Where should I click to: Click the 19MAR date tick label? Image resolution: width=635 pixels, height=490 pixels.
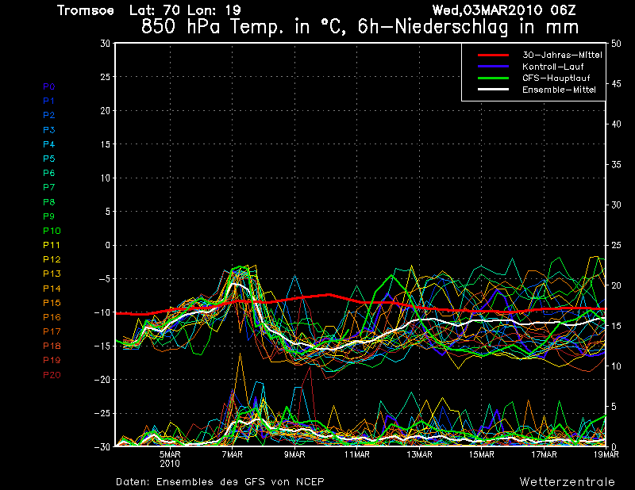coord(605,455)
